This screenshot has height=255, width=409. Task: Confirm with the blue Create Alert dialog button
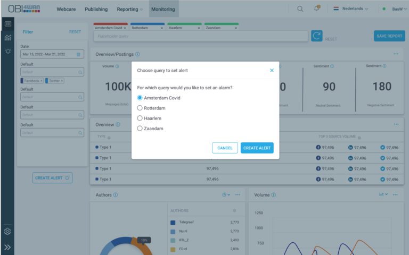pyautogui.click(x=257, y=148)
